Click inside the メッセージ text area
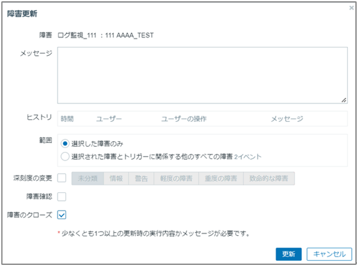 (x=202, y=75)
